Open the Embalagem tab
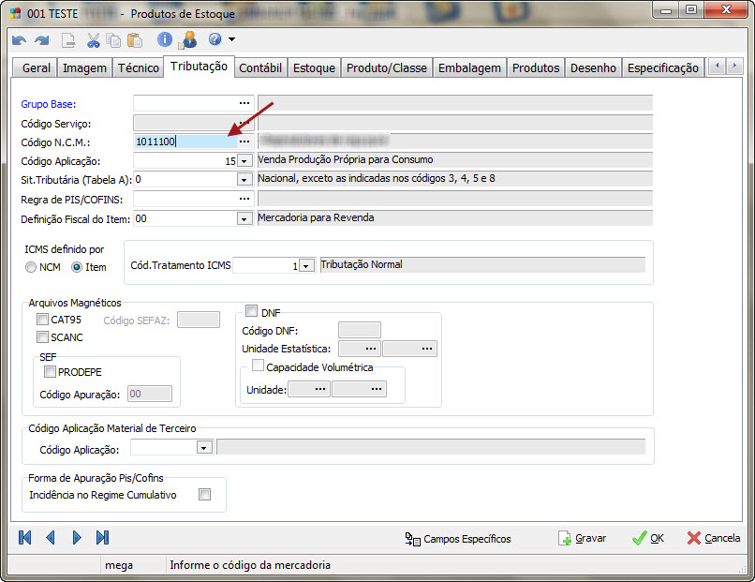The image size is (755, 582). pos(471,67)
